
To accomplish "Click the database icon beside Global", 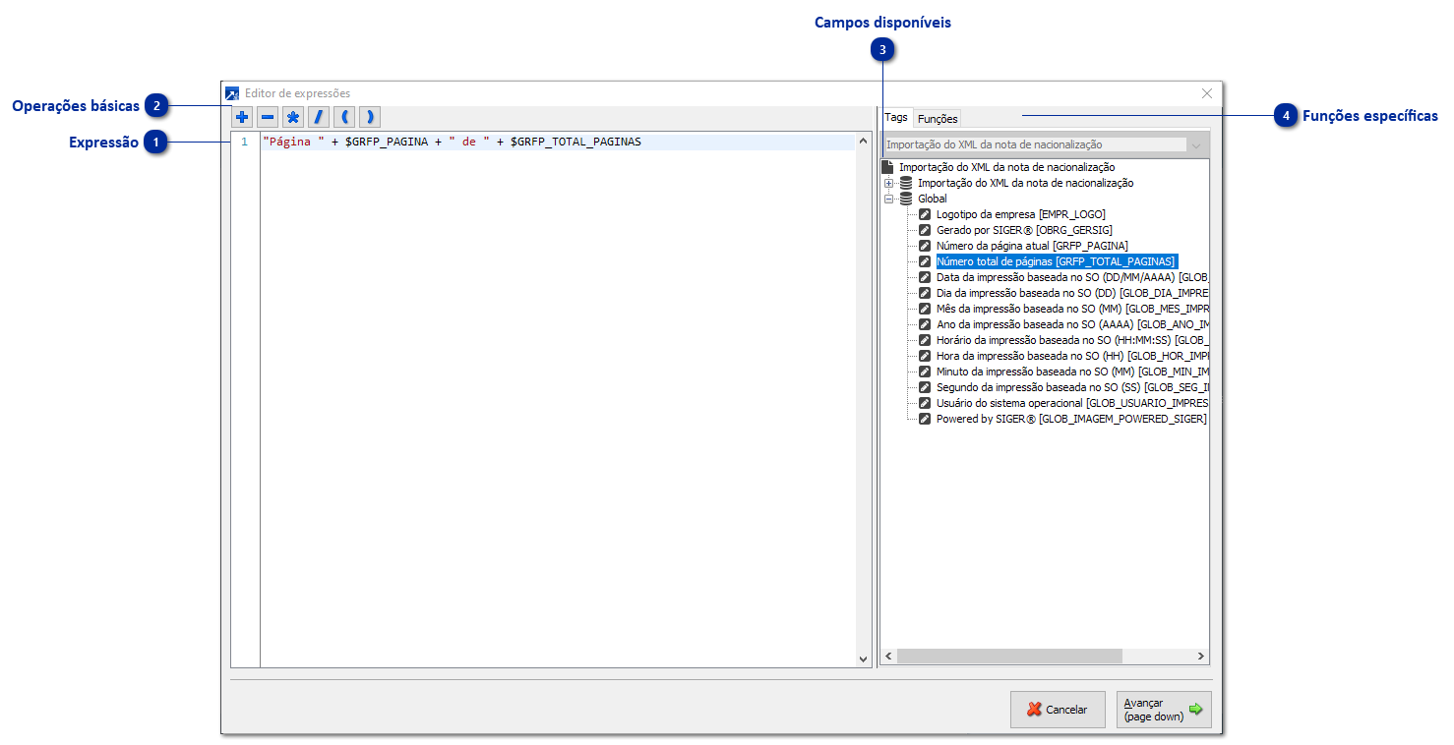I will (906, 199).
